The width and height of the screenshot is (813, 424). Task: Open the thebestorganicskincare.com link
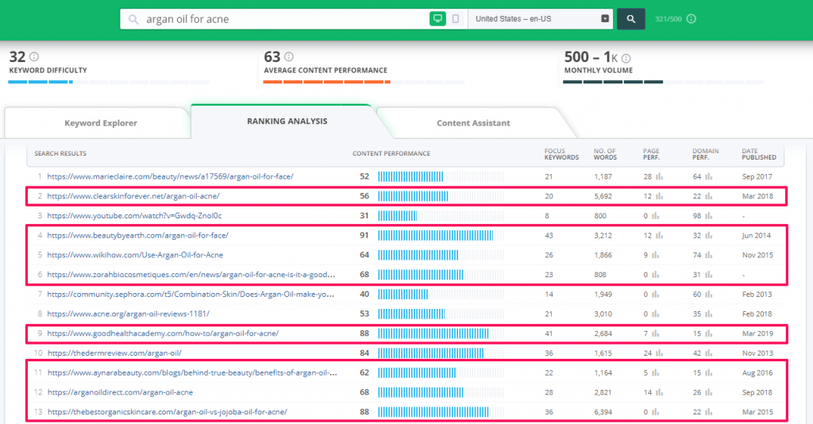pyautogui.click(x=167, y=412)
